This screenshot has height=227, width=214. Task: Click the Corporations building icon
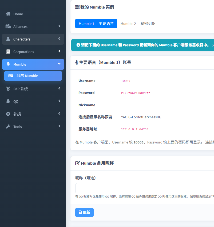[x=8, y=52]
